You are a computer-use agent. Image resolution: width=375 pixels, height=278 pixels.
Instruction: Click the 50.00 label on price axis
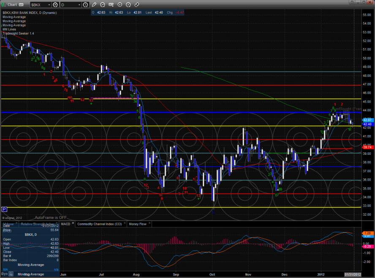point(367,58)
